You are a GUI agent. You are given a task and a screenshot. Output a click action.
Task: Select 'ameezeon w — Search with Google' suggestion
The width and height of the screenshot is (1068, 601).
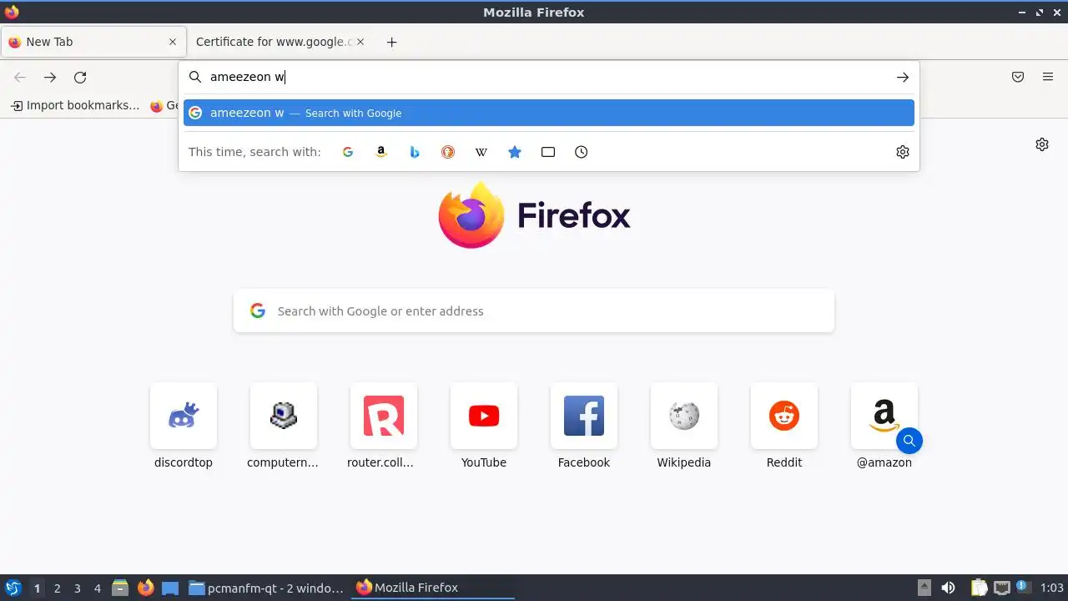549,113
